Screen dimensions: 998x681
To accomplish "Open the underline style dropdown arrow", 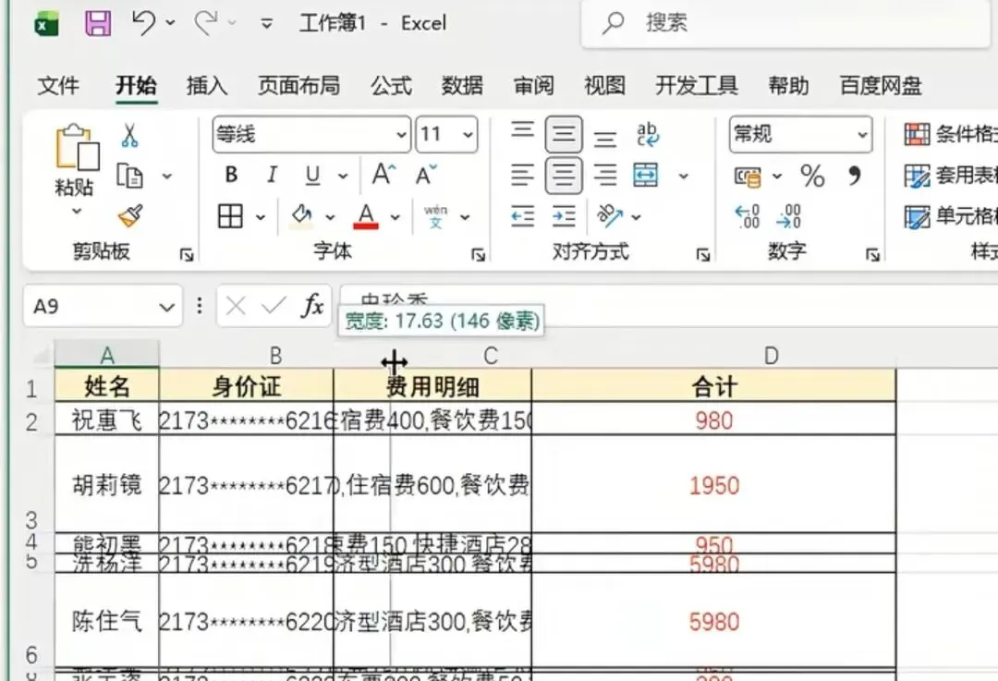I will pyautogui.click(x=343, y=176).
